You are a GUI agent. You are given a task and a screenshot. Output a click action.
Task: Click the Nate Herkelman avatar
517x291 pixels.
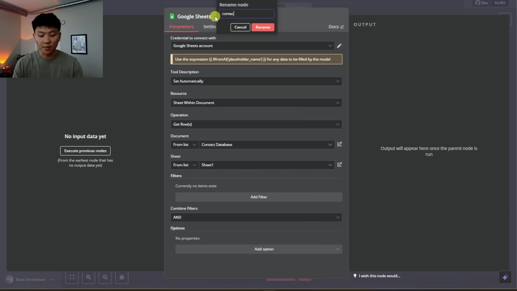pos(10,279)
